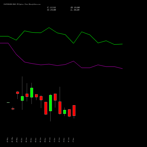This screenshot has width=147, height=147.
Task: Select the flat green dash candle on 25 May
Action: (8, 103)
